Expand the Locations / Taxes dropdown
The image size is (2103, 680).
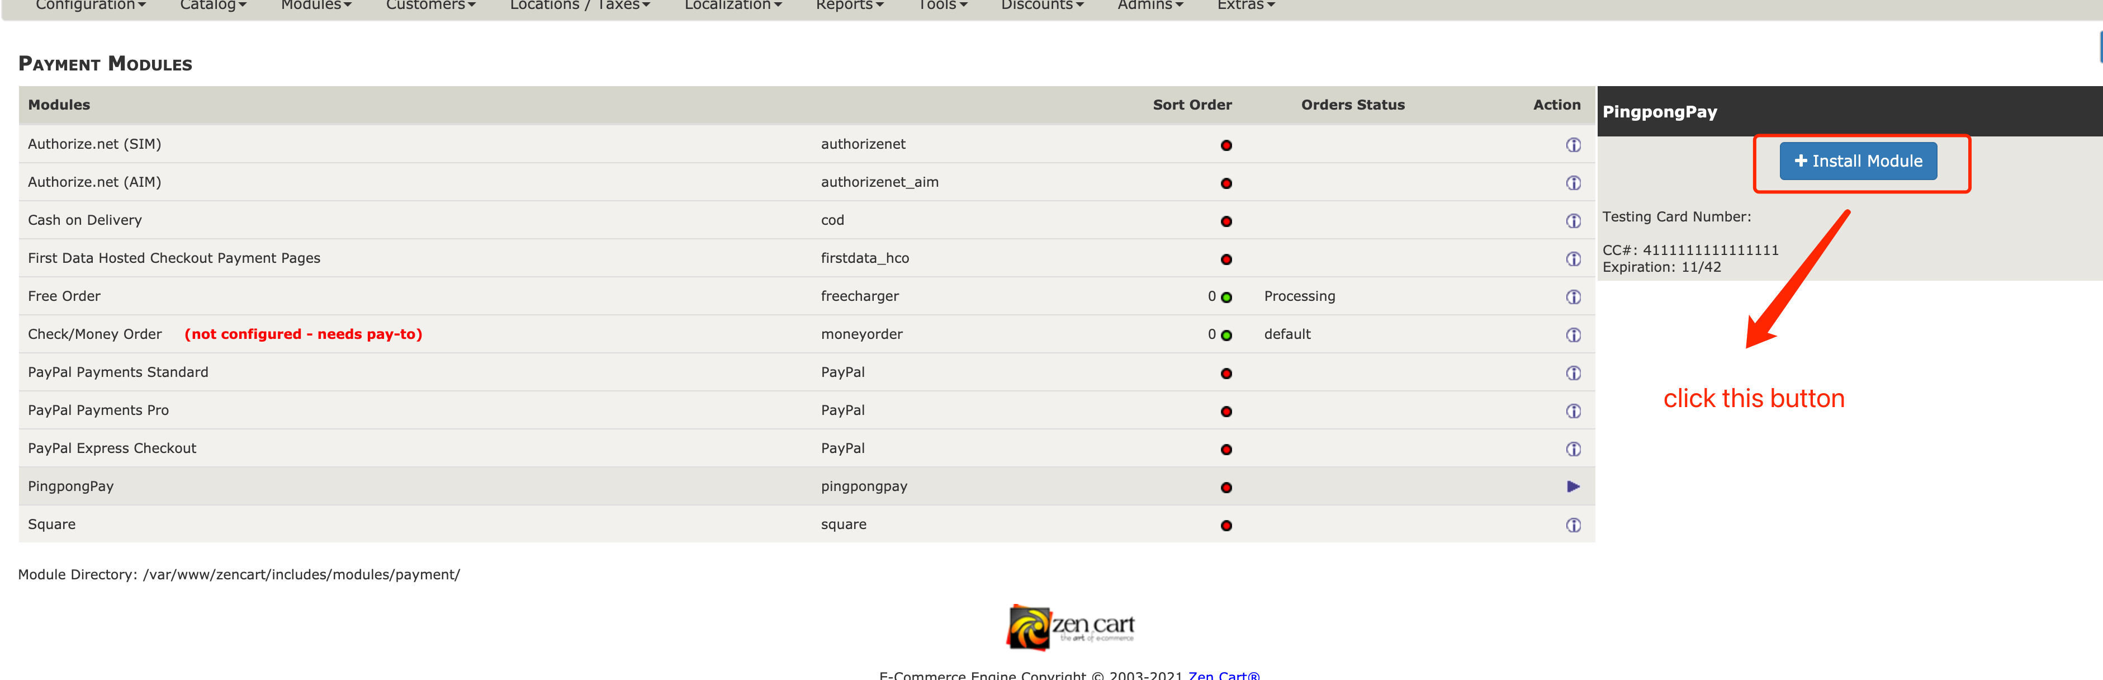click(x=579, y=6)
